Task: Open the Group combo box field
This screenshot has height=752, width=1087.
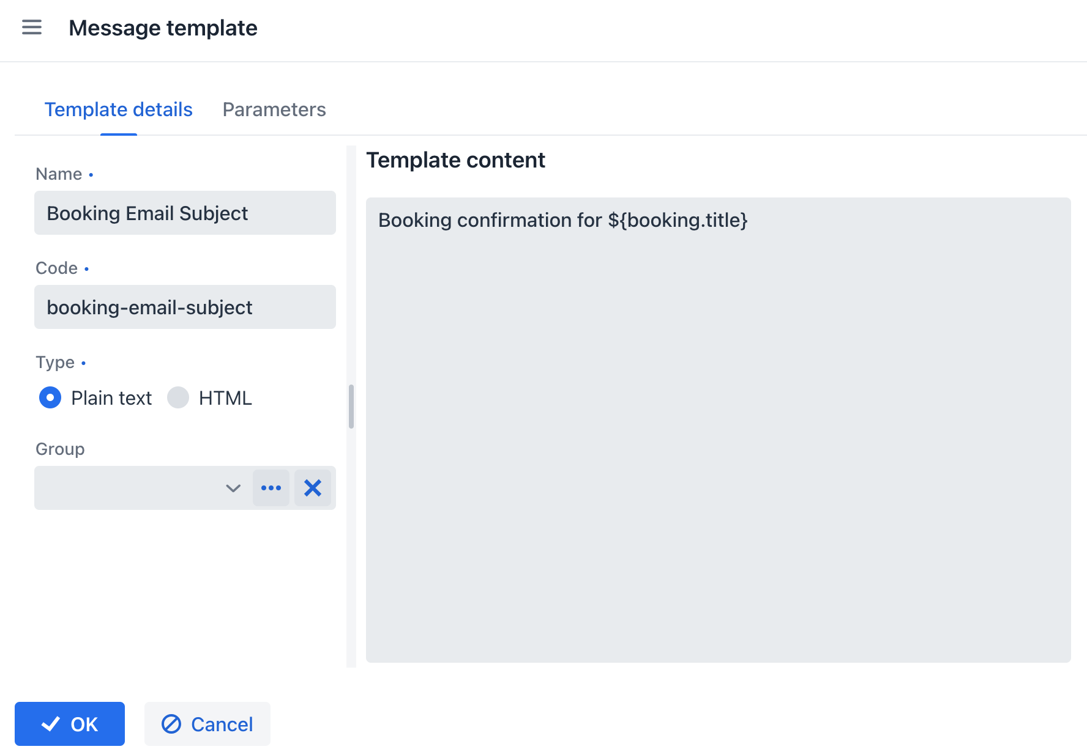Action: coord(129,488)
